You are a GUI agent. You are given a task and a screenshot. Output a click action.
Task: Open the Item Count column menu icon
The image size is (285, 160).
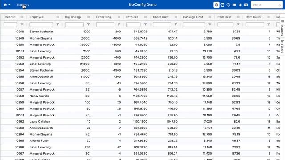tap(269, 17)
